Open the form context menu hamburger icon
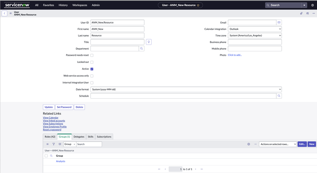317x173 pixels. pos(11,14)
